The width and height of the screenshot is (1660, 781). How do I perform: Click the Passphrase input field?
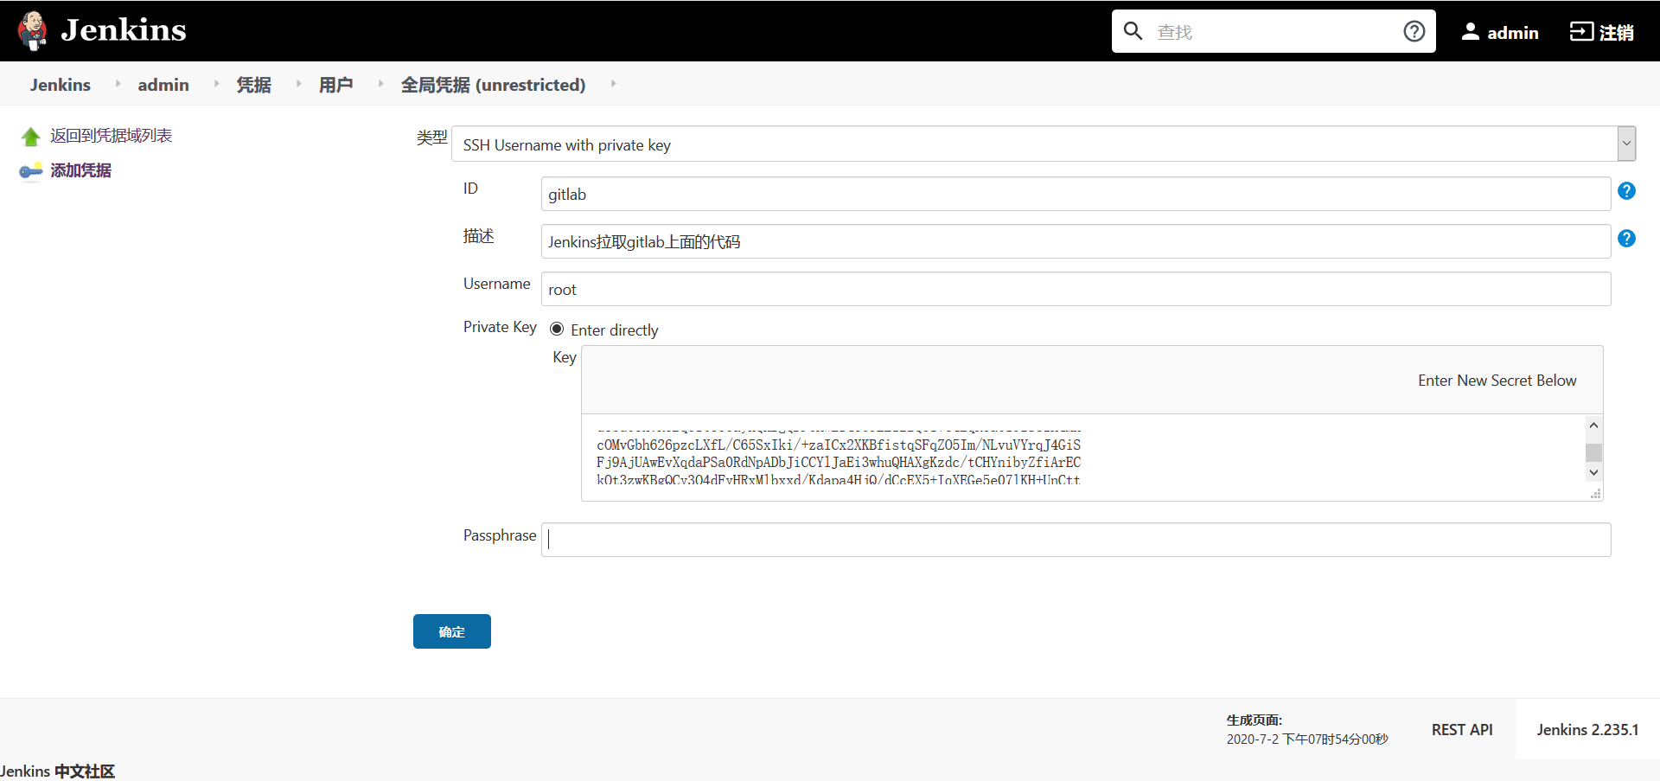click(x=1076, y=540)
